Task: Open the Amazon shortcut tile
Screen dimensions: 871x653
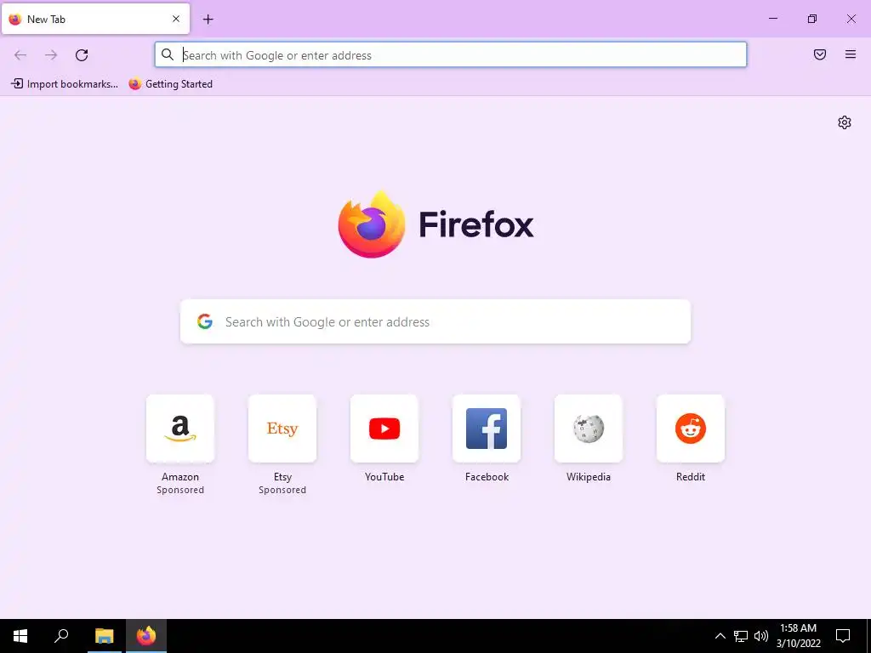Action: point(180,429)
